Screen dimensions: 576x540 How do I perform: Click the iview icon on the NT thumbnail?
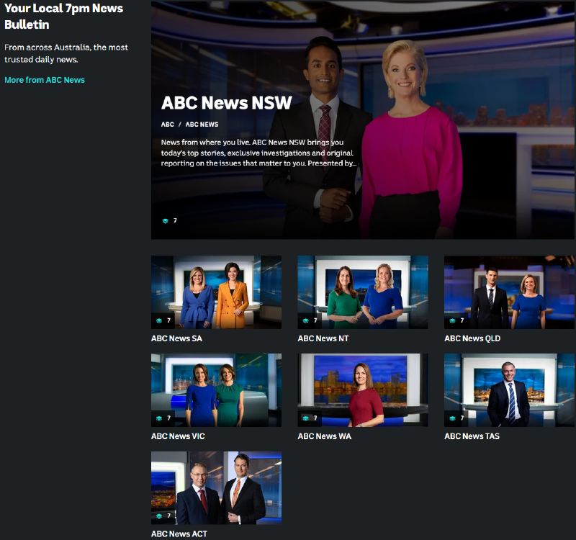(x=305, y=320)
